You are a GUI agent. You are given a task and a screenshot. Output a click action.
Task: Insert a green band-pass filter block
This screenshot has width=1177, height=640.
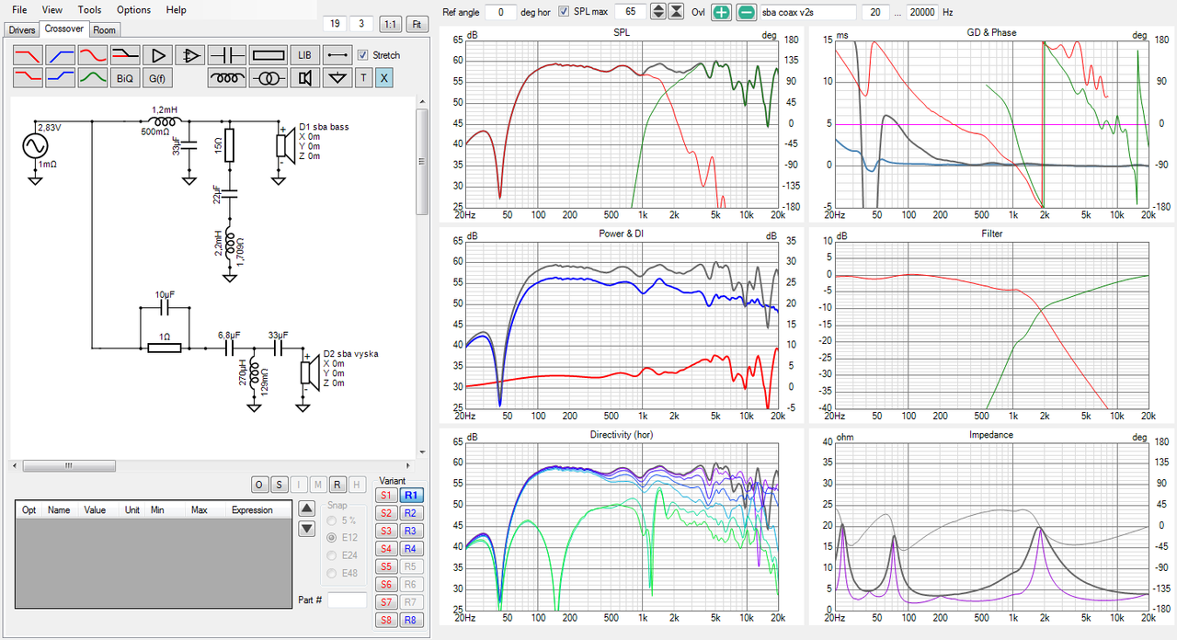coord(93,78)
